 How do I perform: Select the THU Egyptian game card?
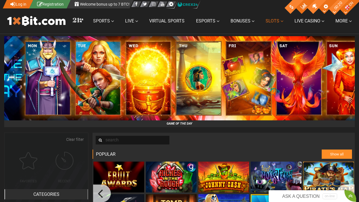199,78
